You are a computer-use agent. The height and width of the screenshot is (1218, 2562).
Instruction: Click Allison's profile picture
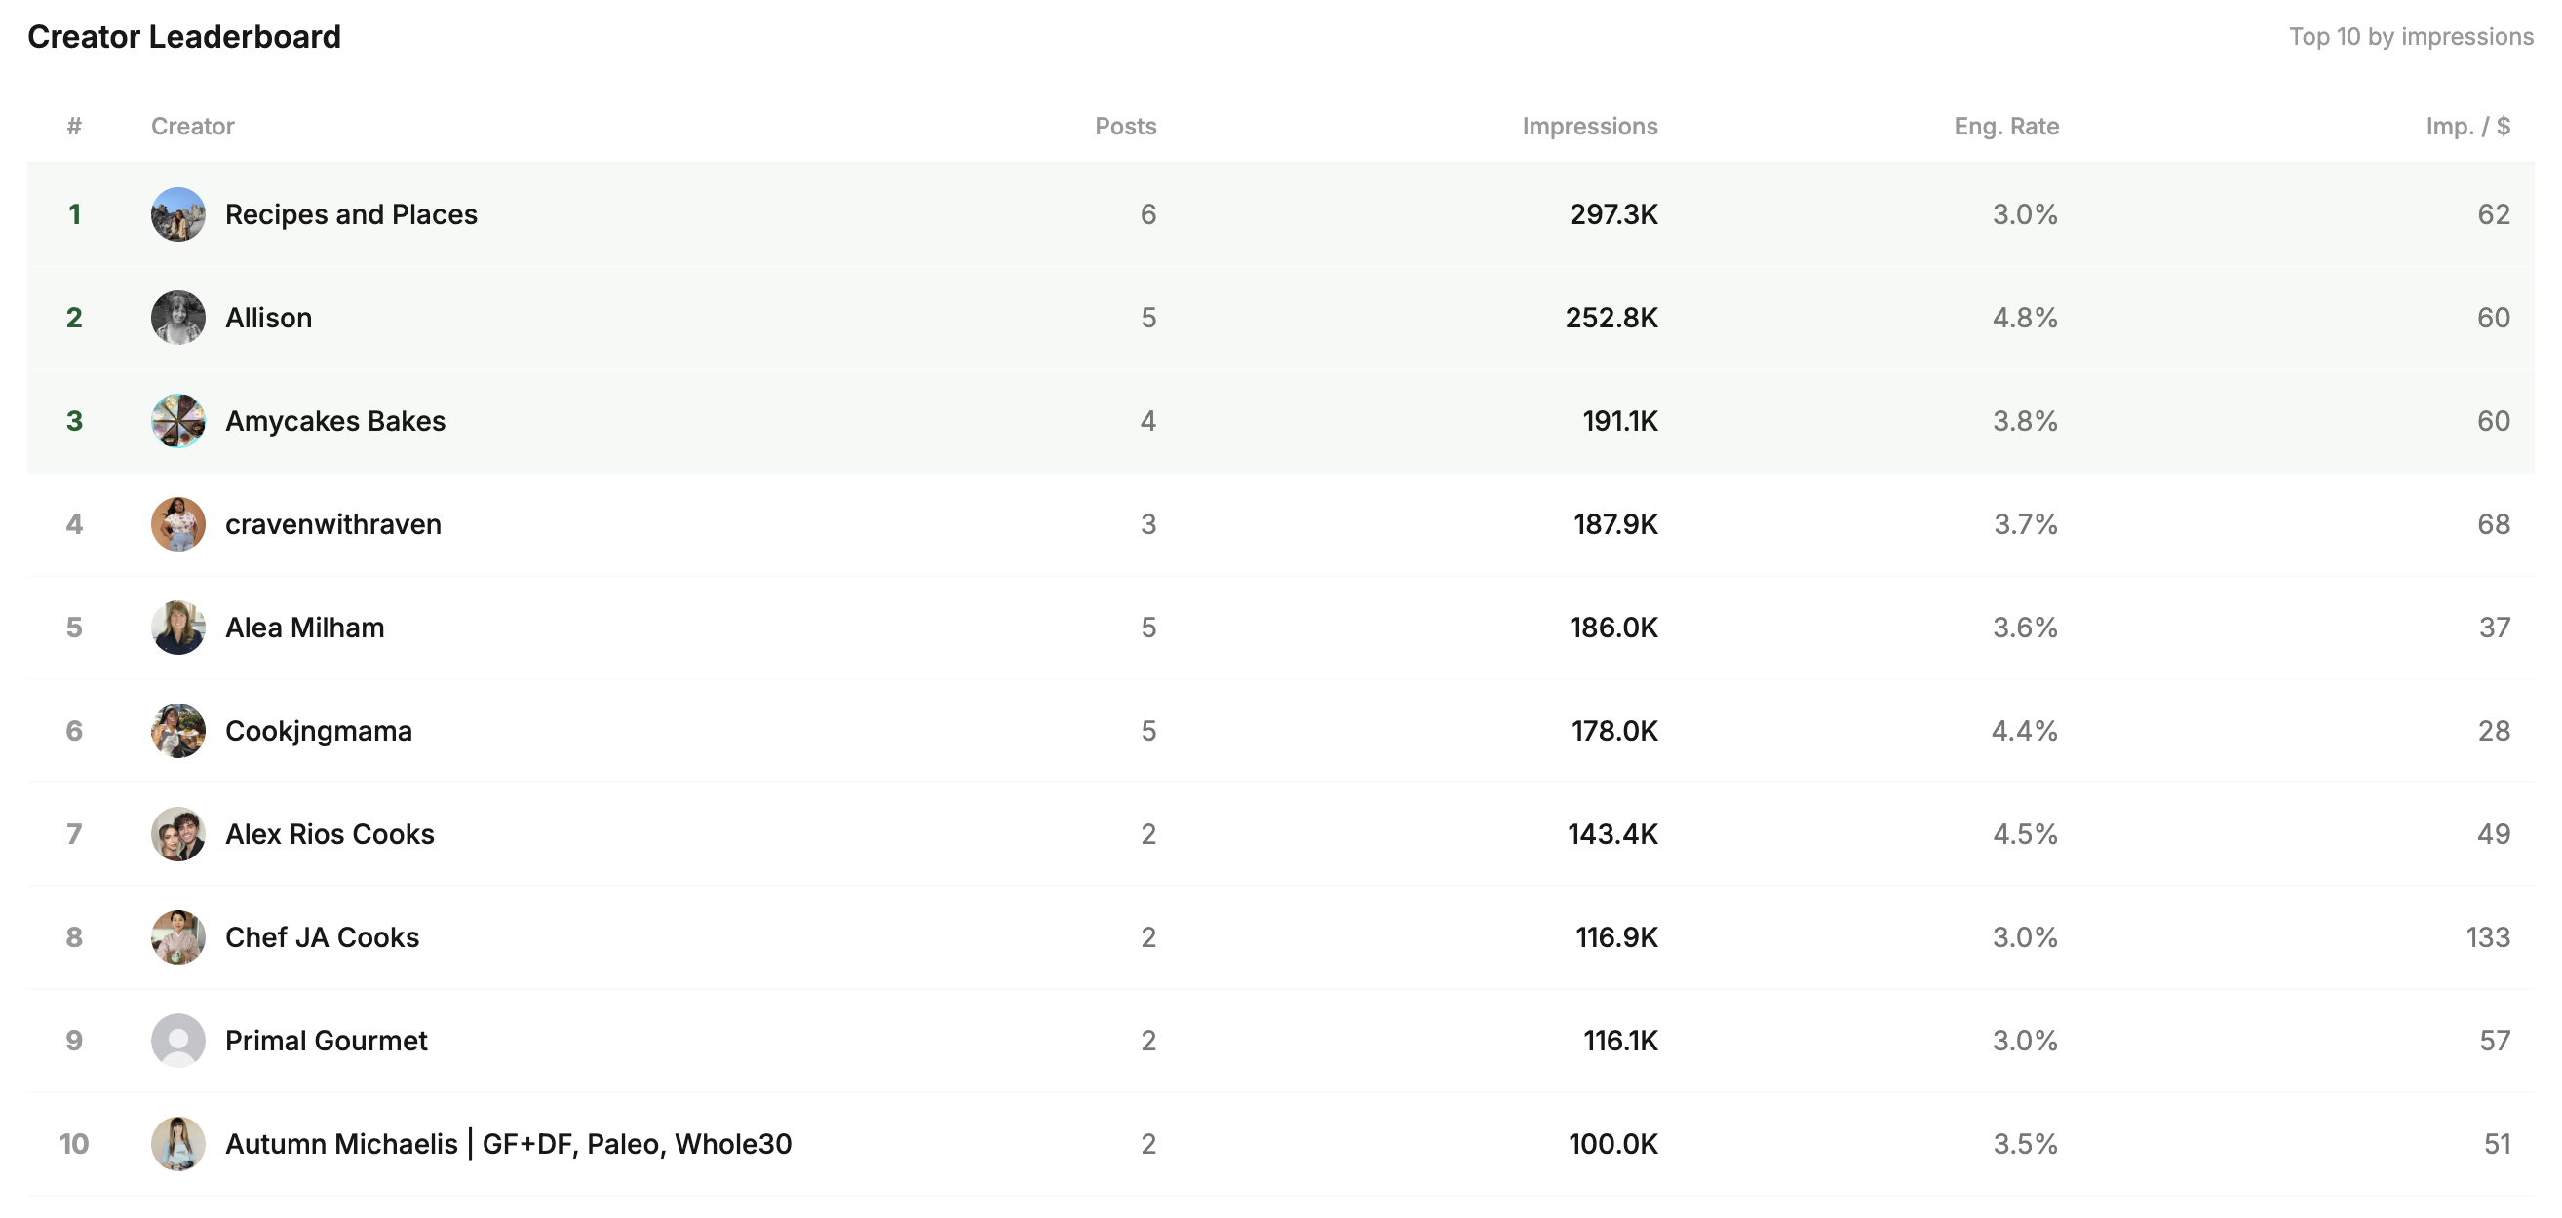pyautogui.click(x=178, y=319)
